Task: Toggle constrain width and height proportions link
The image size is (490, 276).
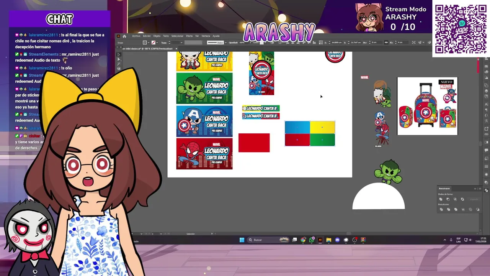Action: coord(386,43)
